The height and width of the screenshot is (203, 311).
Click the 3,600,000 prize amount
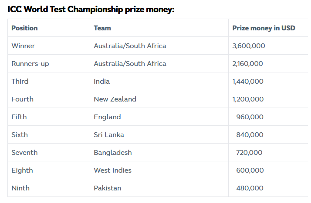coord(249,46)
